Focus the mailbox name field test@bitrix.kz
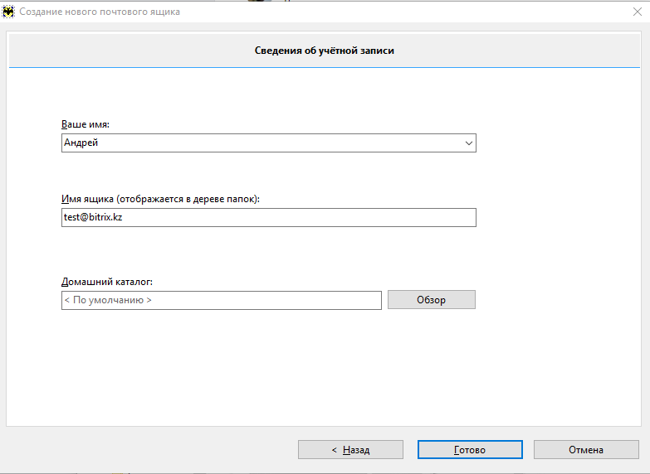The width and height of the screenshot is (650, 474). click(x=269, y=217)
